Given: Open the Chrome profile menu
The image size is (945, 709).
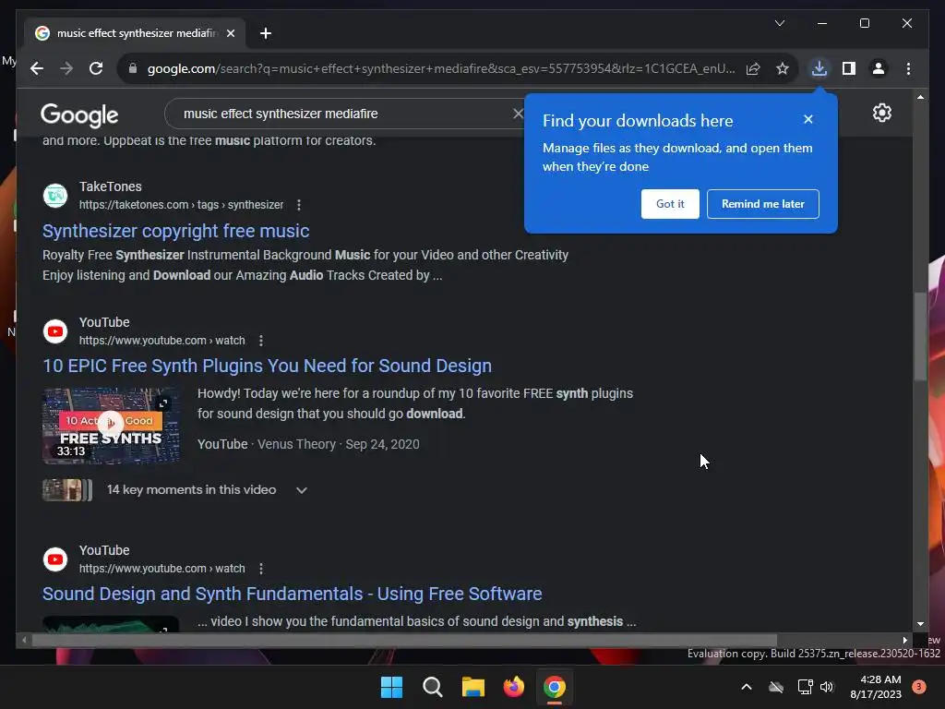Looking at the screenshot, I should pyautogui.click(x=879, y=68).
